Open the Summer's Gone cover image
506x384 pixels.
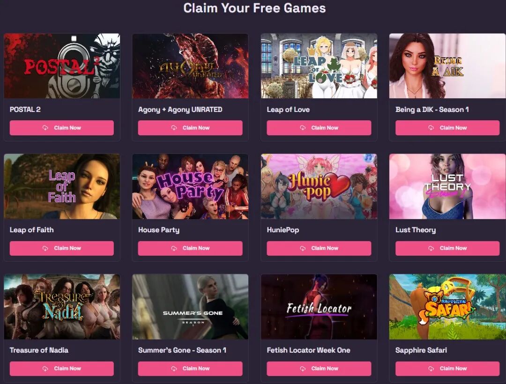[x=190, y=307]
